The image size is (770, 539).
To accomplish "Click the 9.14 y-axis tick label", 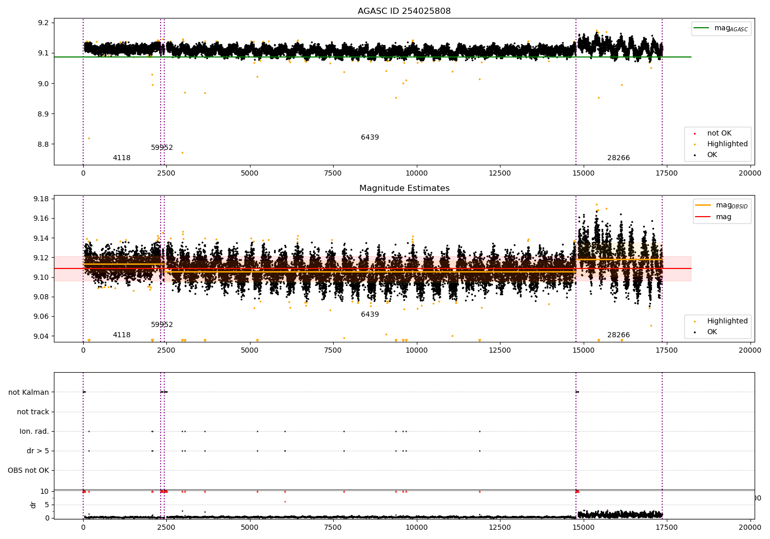I will 41,238.
